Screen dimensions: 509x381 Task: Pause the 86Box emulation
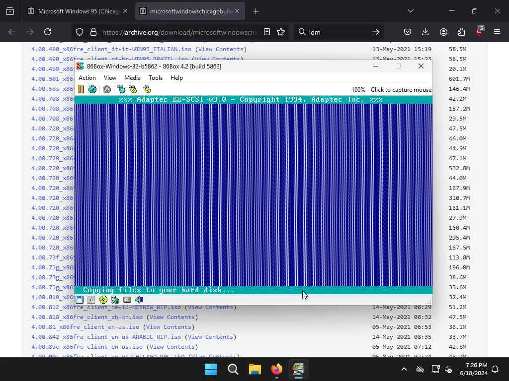point(81,89)
